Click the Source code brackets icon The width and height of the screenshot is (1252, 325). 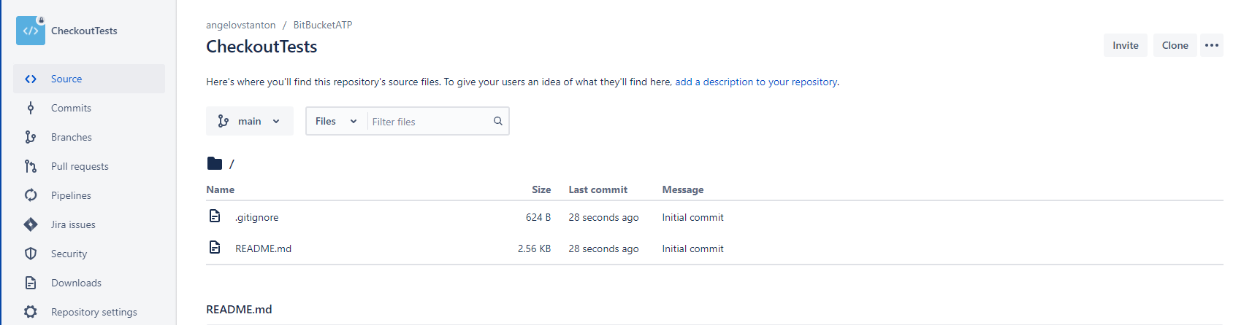pyautogui.click(x=31, y=79)
